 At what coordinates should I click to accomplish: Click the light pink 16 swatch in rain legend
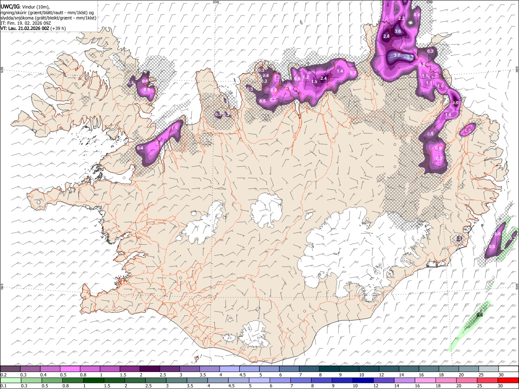(x=425, y=380)
